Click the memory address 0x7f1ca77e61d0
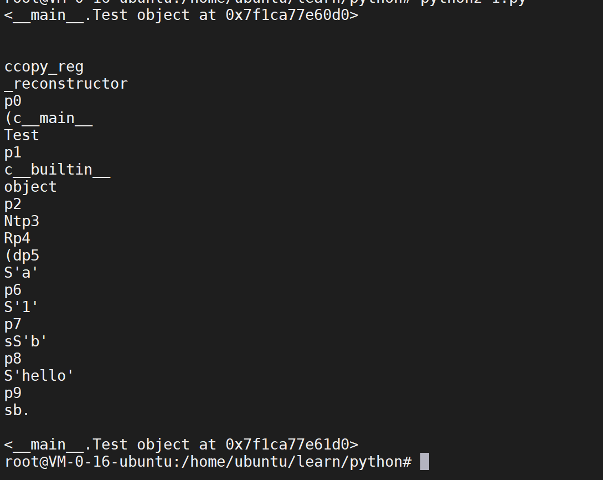The height and width of the screenshot is (480, 603). (287, 445)
